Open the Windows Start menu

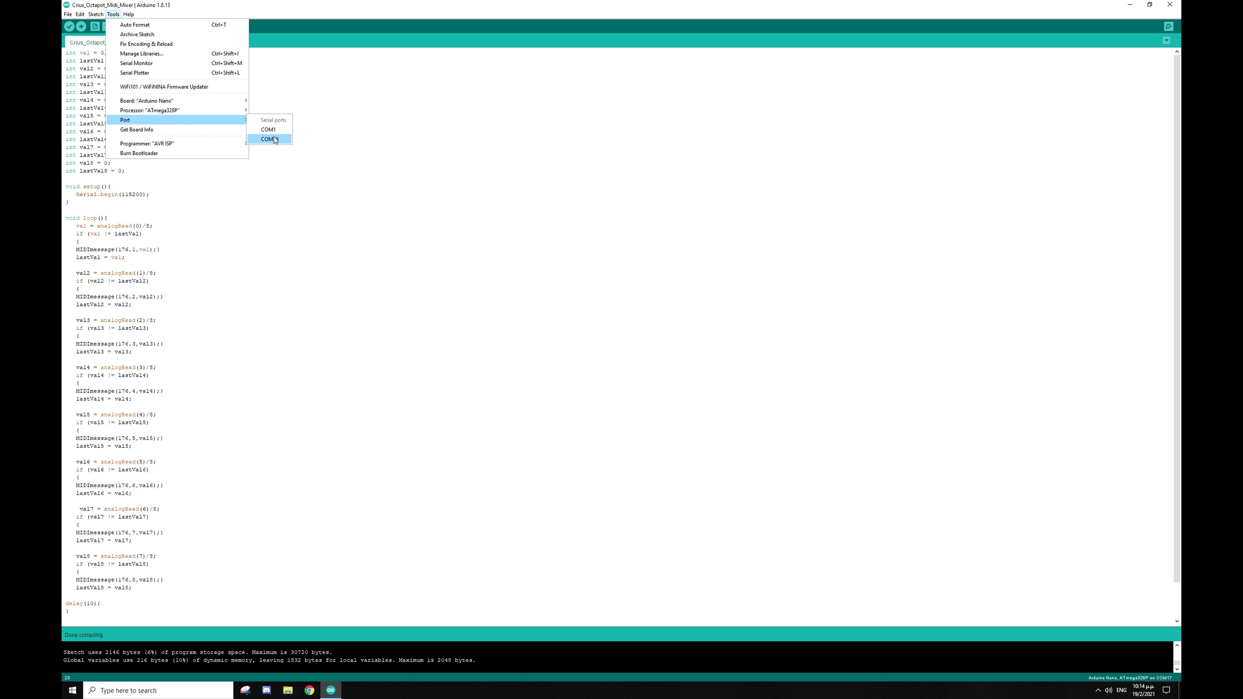tap(73, 690)
